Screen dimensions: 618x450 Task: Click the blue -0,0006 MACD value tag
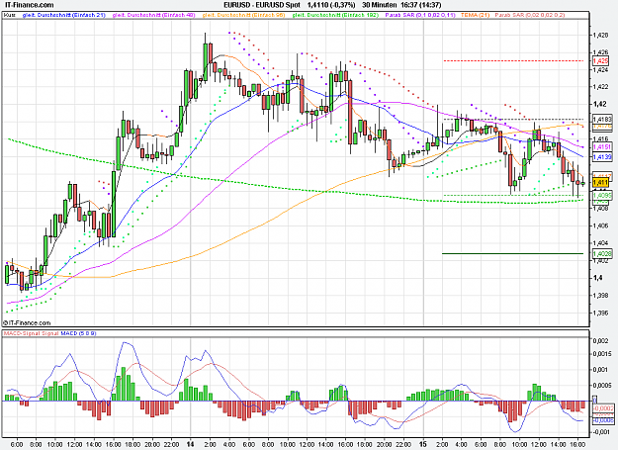click(x=603, y=420)
